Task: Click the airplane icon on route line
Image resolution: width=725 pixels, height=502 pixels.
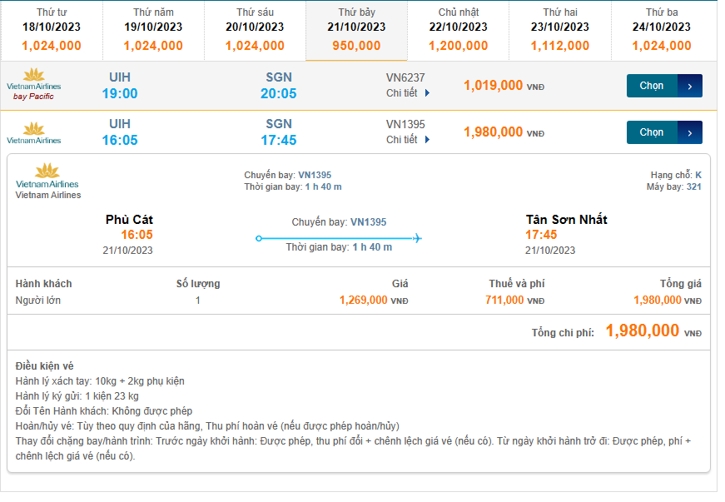Action: pyautogui.click(x=417, y=239)
